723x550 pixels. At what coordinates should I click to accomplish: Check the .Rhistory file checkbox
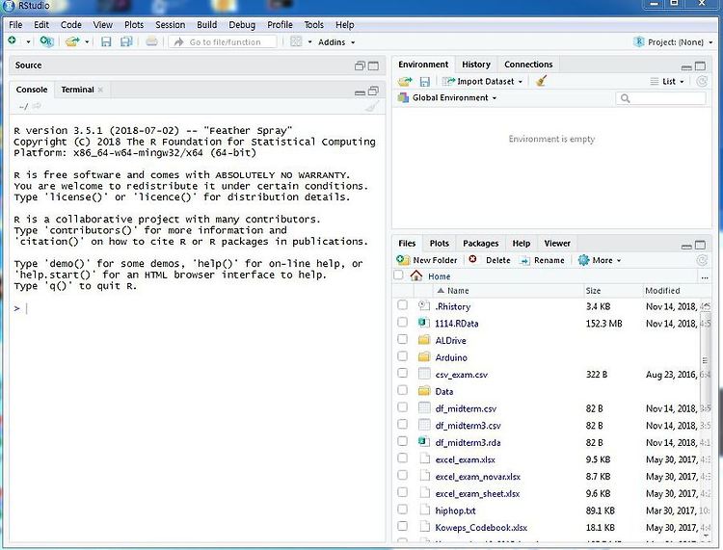(x=403, y=305)
